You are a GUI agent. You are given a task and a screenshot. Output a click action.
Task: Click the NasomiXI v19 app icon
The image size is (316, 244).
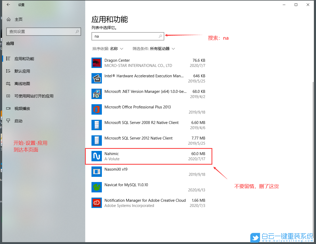(x=96, y=172)
